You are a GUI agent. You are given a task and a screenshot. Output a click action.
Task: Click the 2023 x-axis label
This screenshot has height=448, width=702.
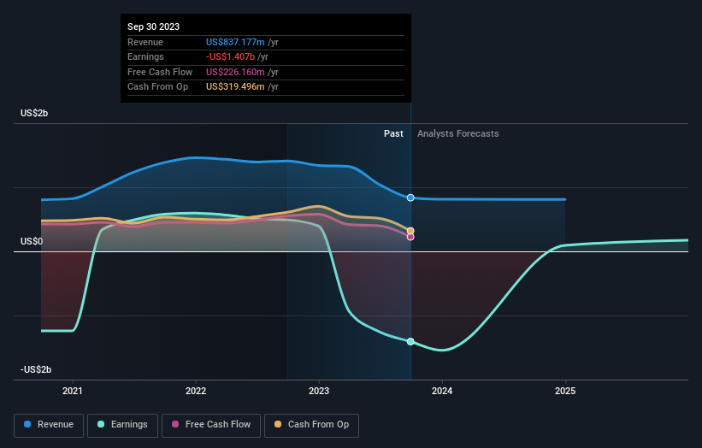319,392
